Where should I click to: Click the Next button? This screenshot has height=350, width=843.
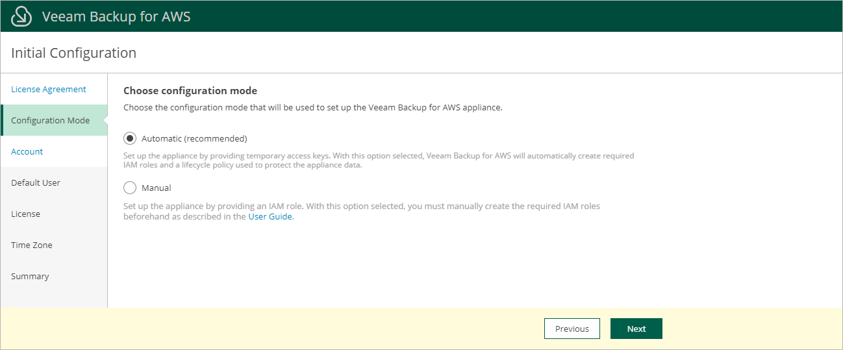click(x=636, y=329)
